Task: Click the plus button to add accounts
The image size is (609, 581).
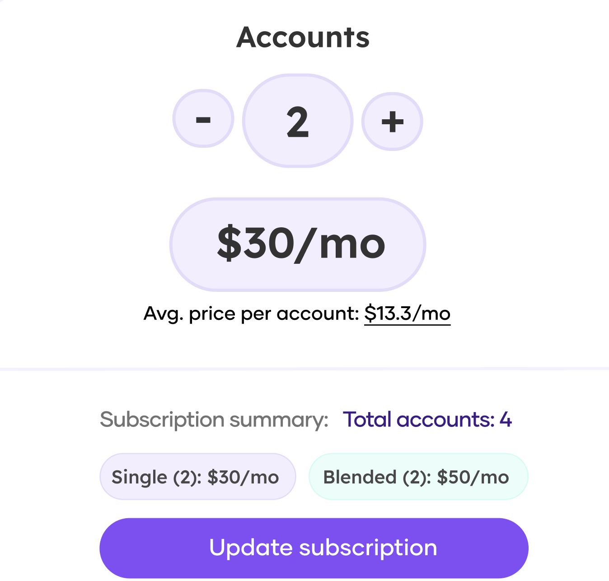Action: (x=392, y=122)
